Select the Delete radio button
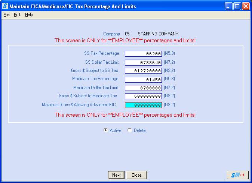 point(130,130)
